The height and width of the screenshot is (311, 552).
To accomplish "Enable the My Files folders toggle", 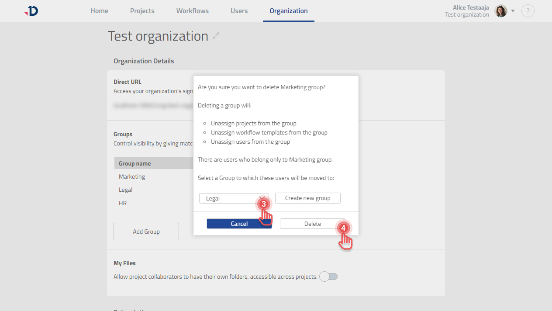I will tap(328, 276).
